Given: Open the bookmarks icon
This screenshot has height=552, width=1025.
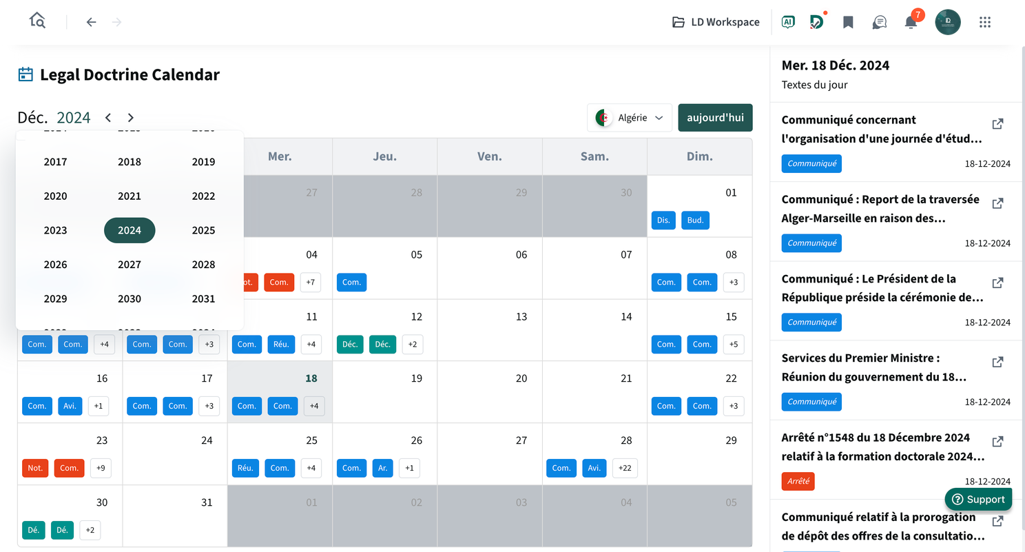Looking at the screenshot, I should (x=848, y=22).
